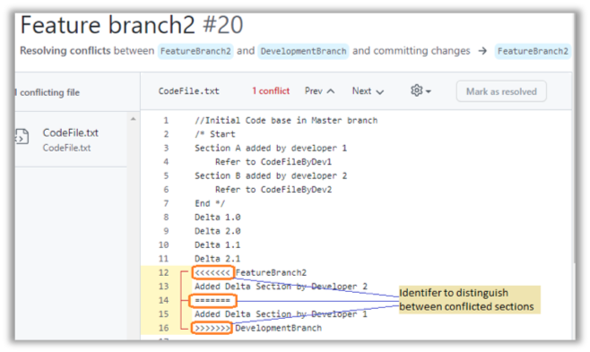Click the CodeFile.txt name in editor header
The height and width of the screenshot is (352, 590).
coord(188,91)
